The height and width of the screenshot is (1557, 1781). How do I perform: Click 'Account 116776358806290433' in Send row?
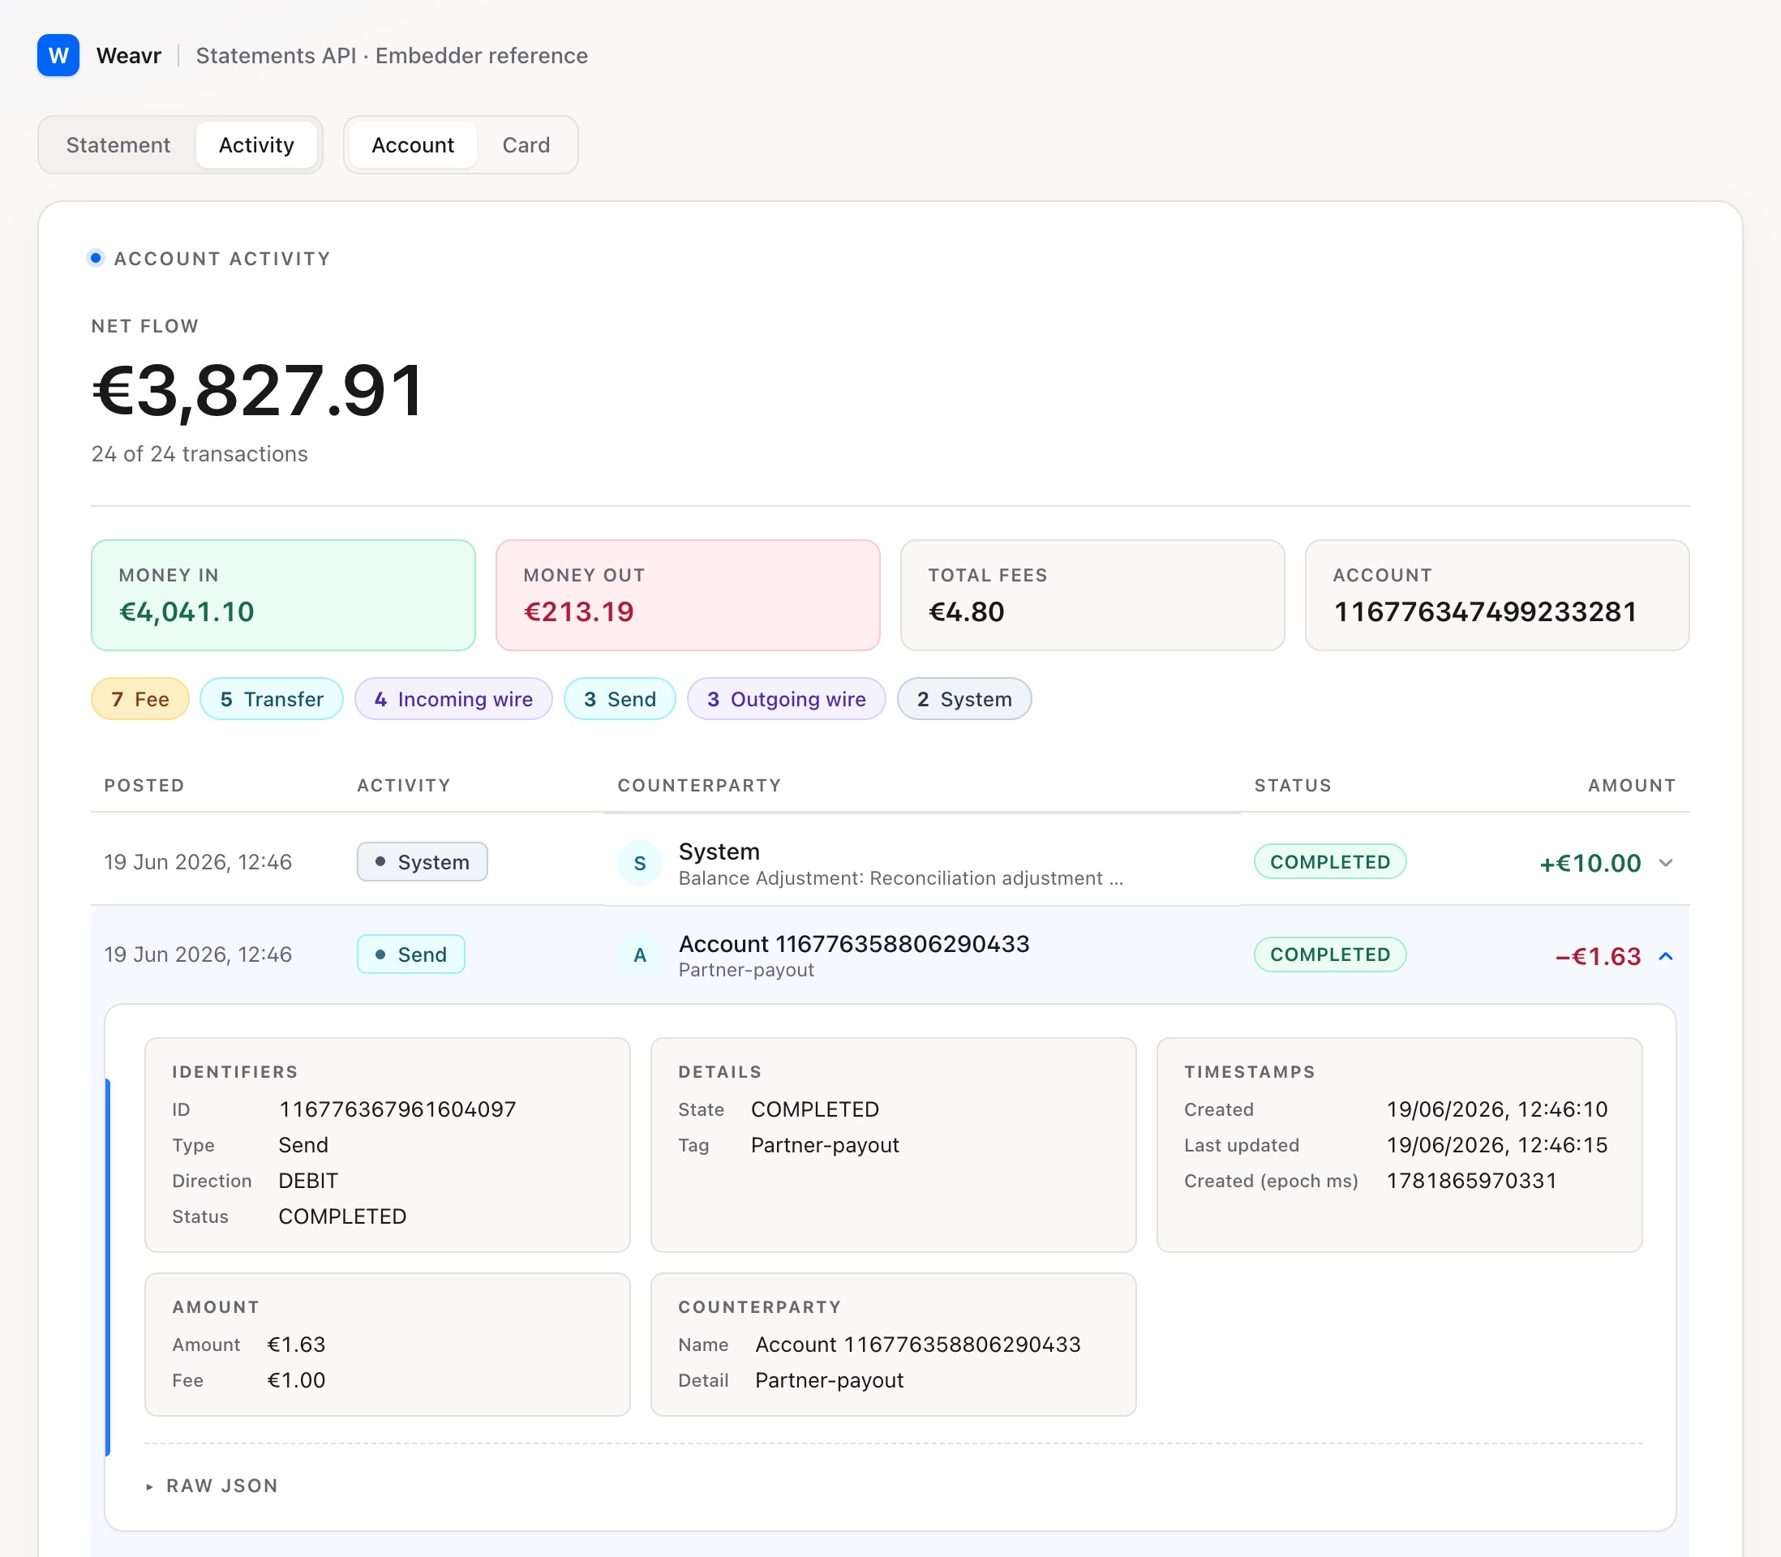(854, 945)
